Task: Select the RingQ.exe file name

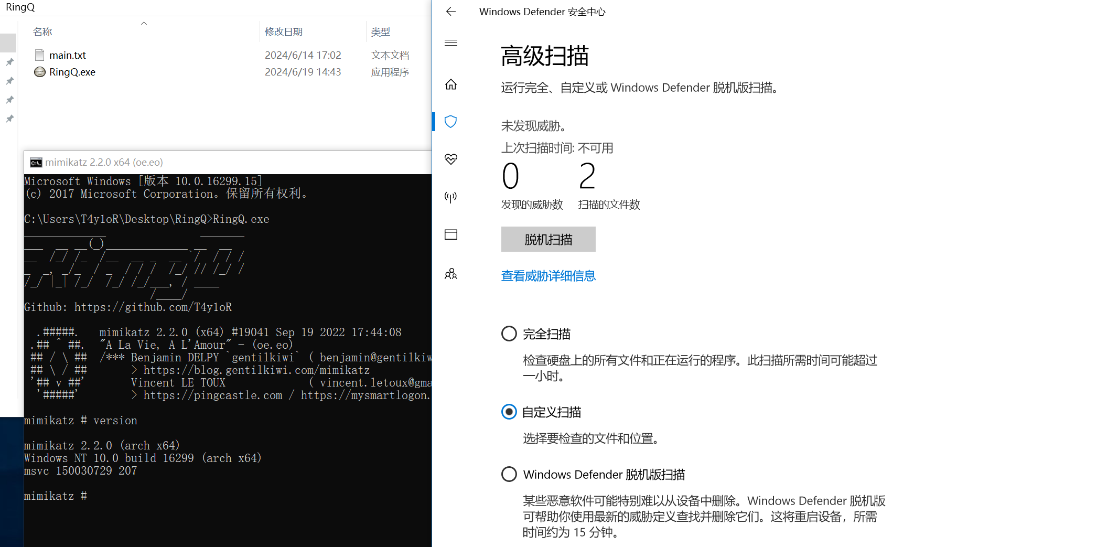Action: coord(72,72)
